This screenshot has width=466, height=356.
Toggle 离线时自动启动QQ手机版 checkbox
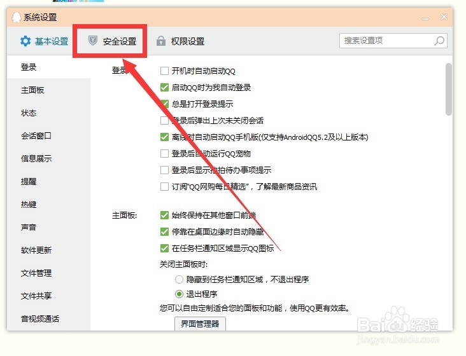pyautogui.click(x=164, y=137)
